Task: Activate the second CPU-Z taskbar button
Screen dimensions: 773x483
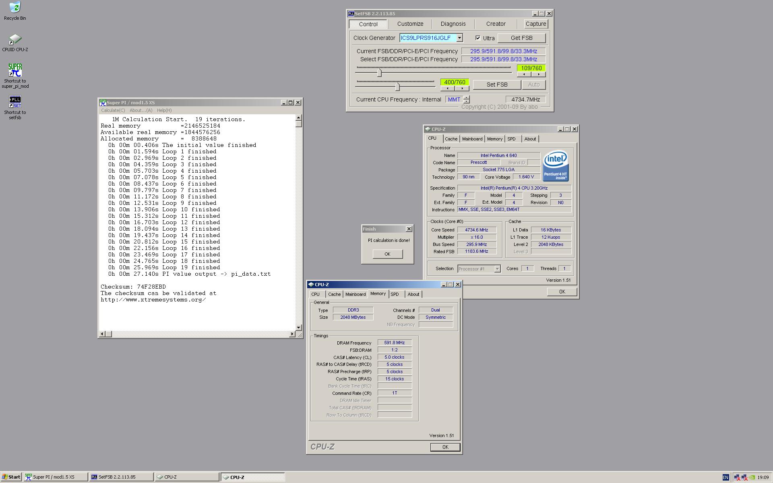Action: click(252, 477)
